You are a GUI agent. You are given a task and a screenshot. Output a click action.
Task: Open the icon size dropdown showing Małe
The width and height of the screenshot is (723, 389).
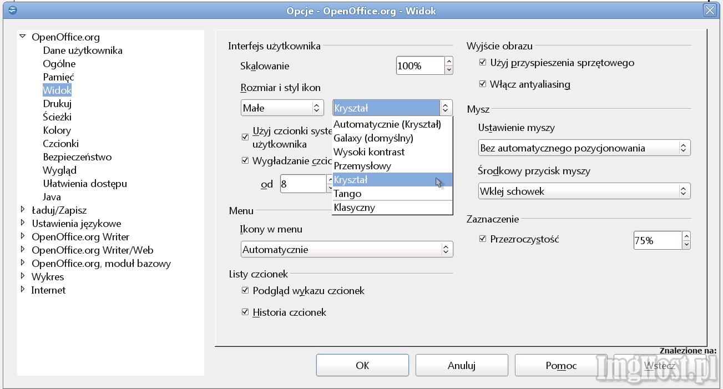pyautogui.click(x=282, y=108)
